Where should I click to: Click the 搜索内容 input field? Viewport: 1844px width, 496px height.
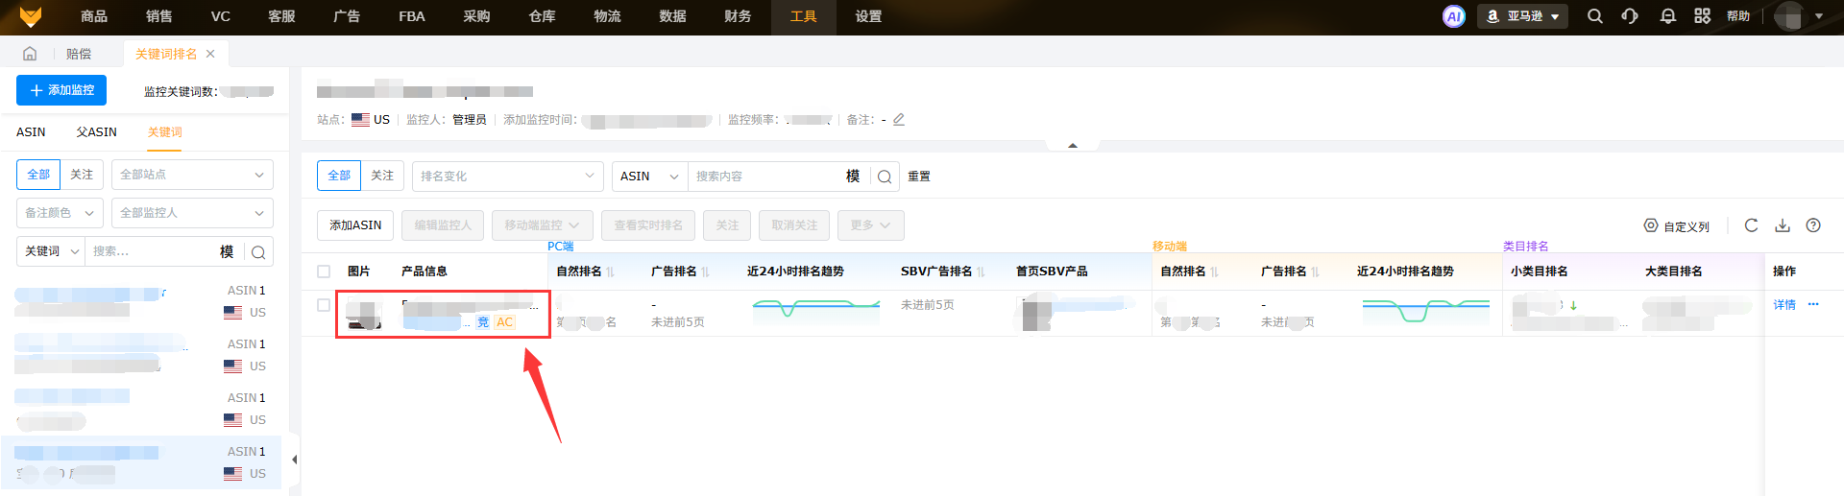tap(765, 177)
